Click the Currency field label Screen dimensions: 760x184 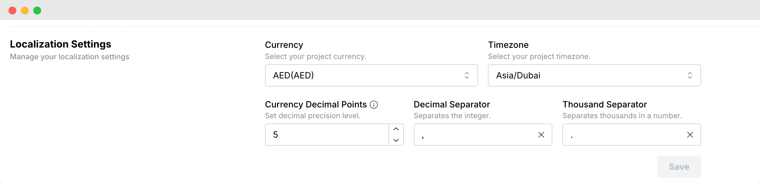point(284,45)
